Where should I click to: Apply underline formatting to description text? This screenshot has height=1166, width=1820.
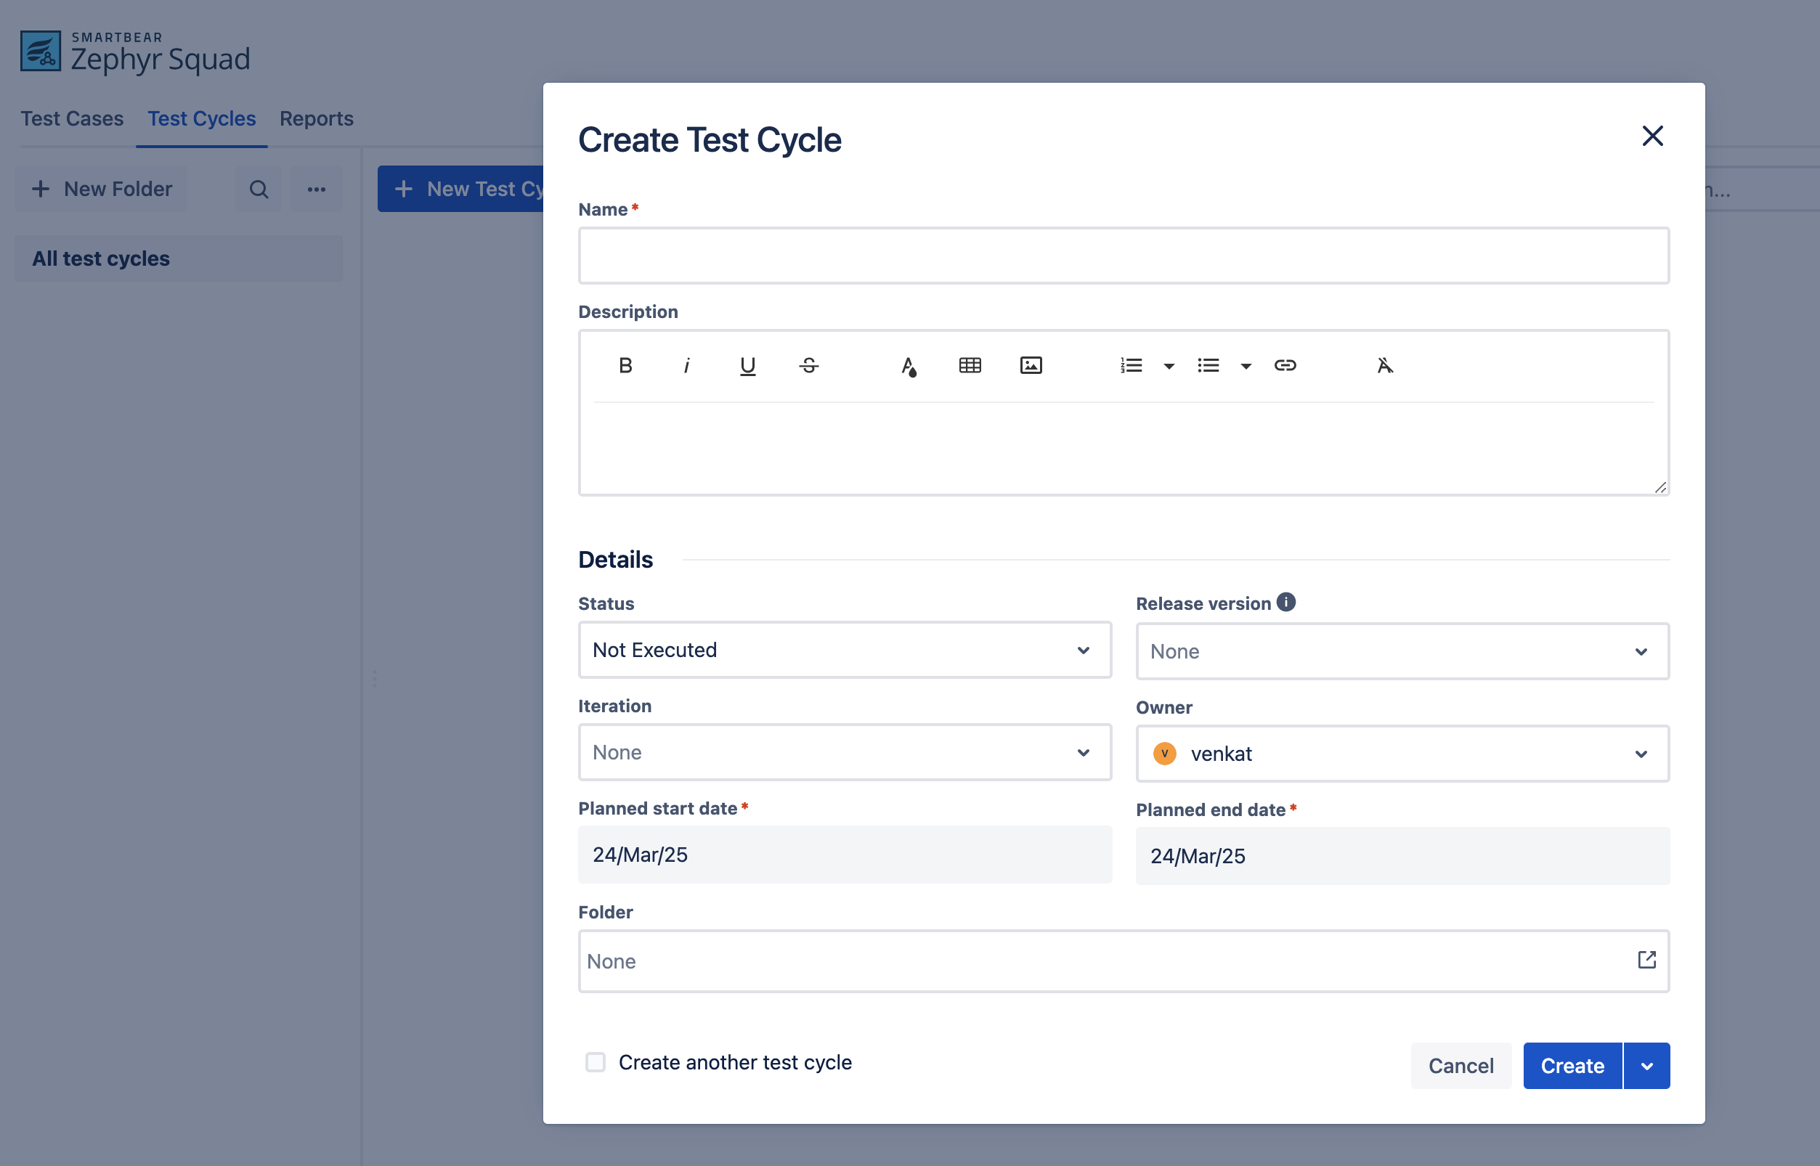coord(747,366)
